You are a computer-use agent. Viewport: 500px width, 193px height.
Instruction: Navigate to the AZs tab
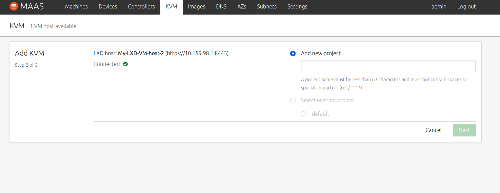click(x=242, y=6)
